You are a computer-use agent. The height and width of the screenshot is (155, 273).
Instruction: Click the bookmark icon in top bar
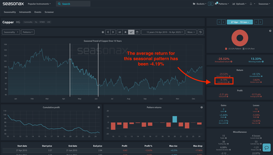pyautogui.click(x=210, y=4)
